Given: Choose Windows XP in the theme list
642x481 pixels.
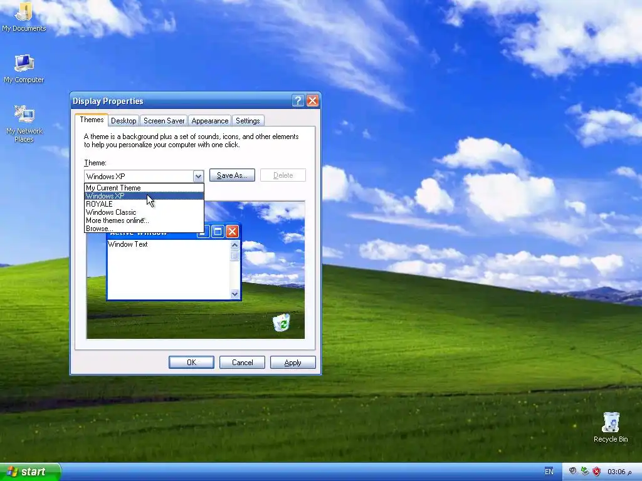Looking at the screenshot, I should 144,196.
